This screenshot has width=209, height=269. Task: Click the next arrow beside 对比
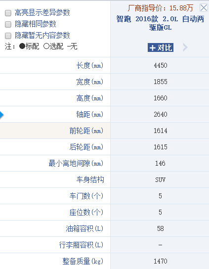point(185,47)
